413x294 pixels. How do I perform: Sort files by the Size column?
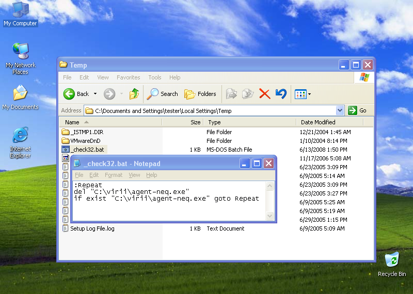(x=183, y=122)
